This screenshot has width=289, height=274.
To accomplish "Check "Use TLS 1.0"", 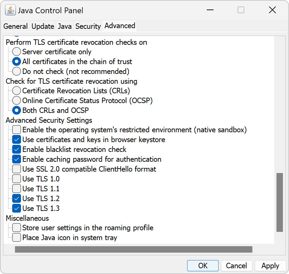I will (x=16, y=179).
